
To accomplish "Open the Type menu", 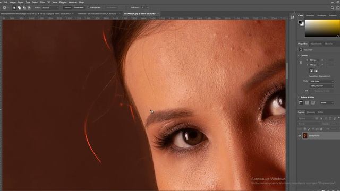I will [x=28, y=2].
